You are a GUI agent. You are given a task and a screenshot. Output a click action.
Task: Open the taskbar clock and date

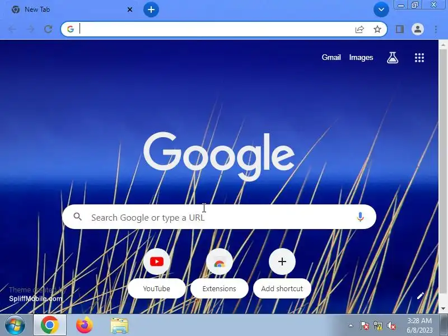pos(419,325)
